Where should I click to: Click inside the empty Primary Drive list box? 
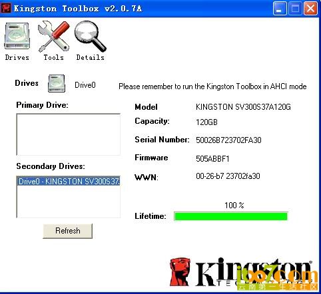point(69,134)
